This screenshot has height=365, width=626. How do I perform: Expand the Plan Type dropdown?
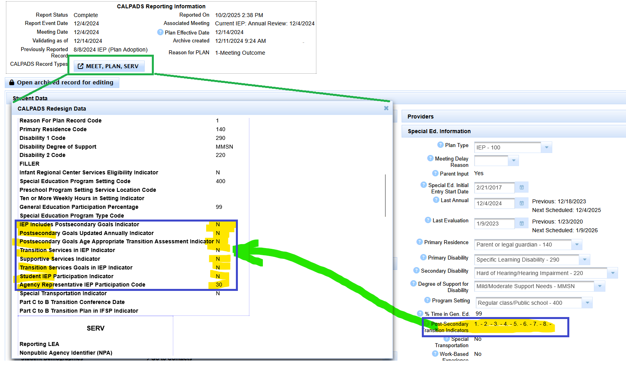546,147
